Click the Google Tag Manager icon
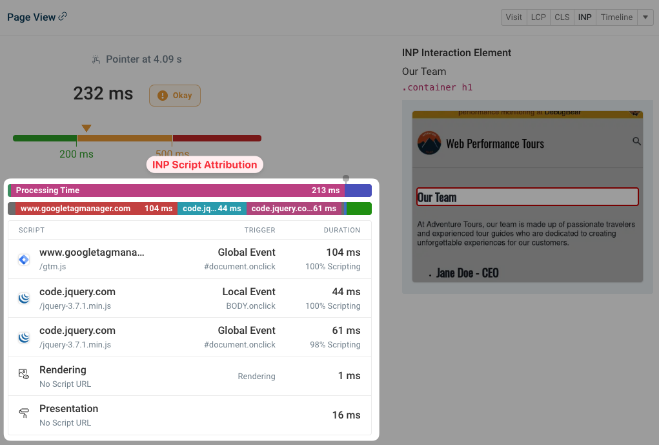The height and width of the screenshot is (445, 659). [x=24, y=260]
